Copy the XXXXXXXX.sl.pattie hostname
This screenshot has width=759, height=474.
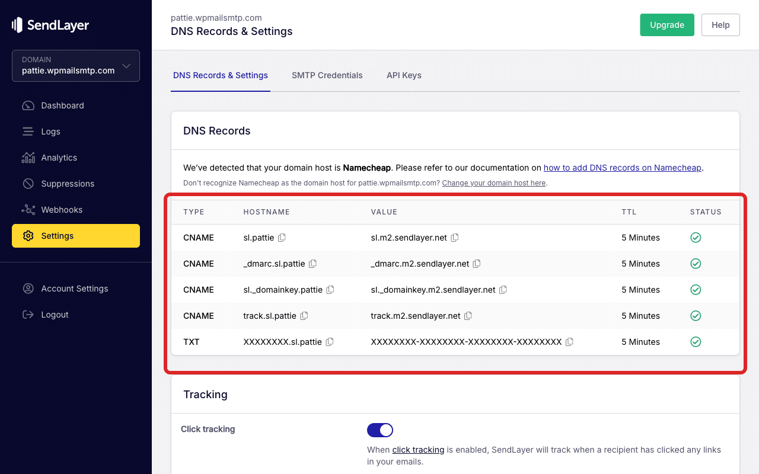[x=330, y=342]
